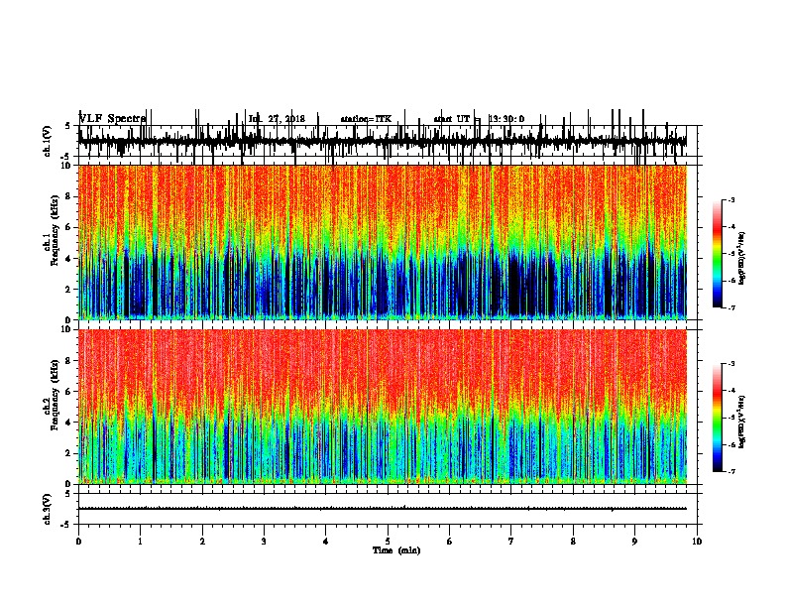Click the '10' kHz tick of ch.2 spectrogram

point(66,329)
